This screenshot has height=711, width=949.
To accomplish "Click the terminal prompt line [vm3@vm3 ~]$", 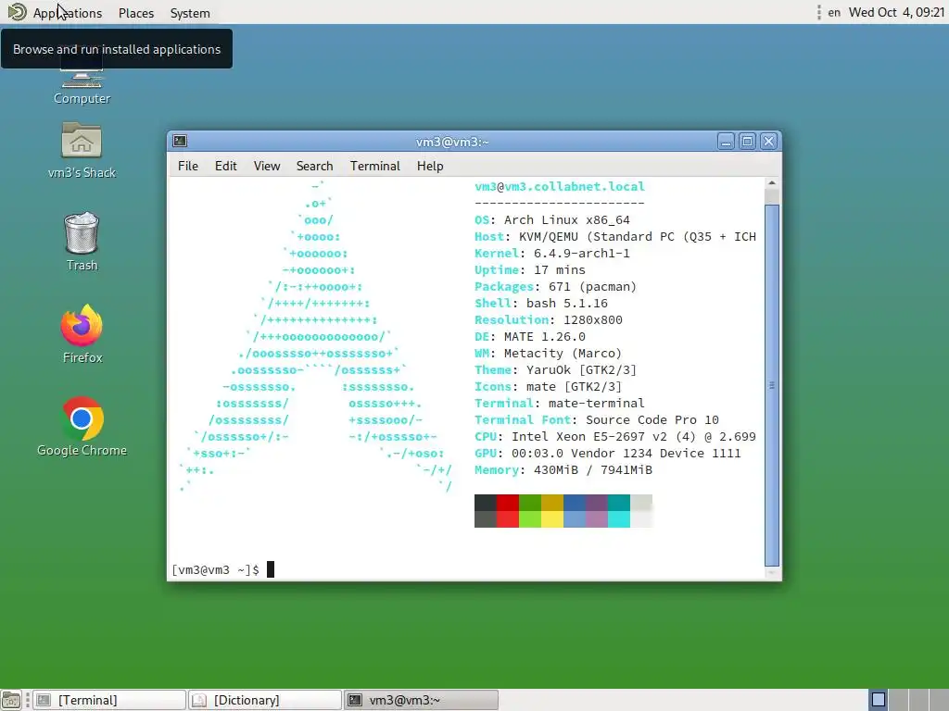I will pos(215,569).
